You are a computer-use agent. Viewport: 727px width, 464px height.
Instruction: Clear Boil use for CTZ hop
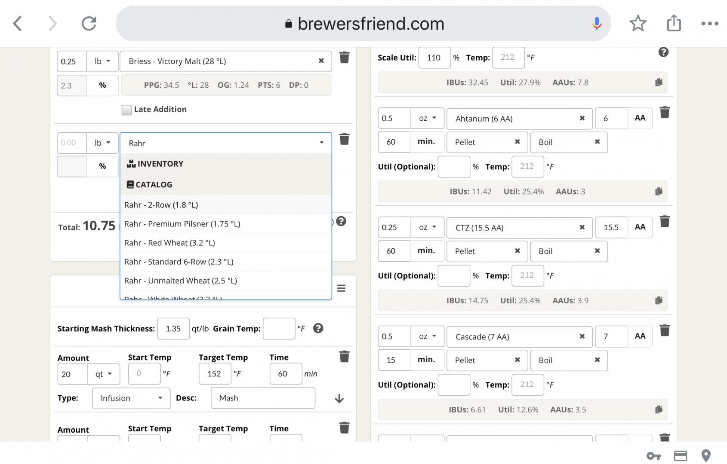point(597,251)
